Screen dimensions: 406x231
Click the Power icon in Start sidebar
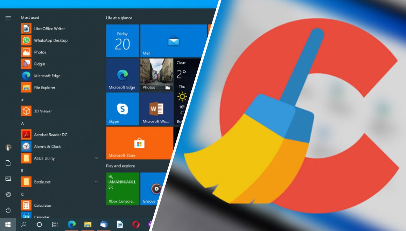click(x=8, y=210)
